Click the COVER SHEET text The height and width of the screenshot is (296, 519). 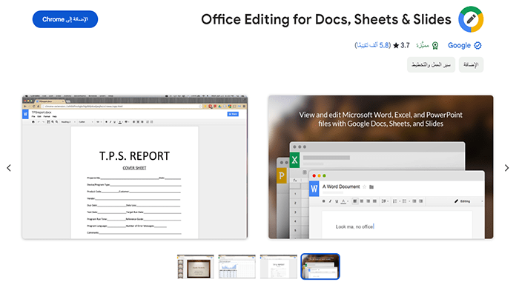tap(134, 168)
